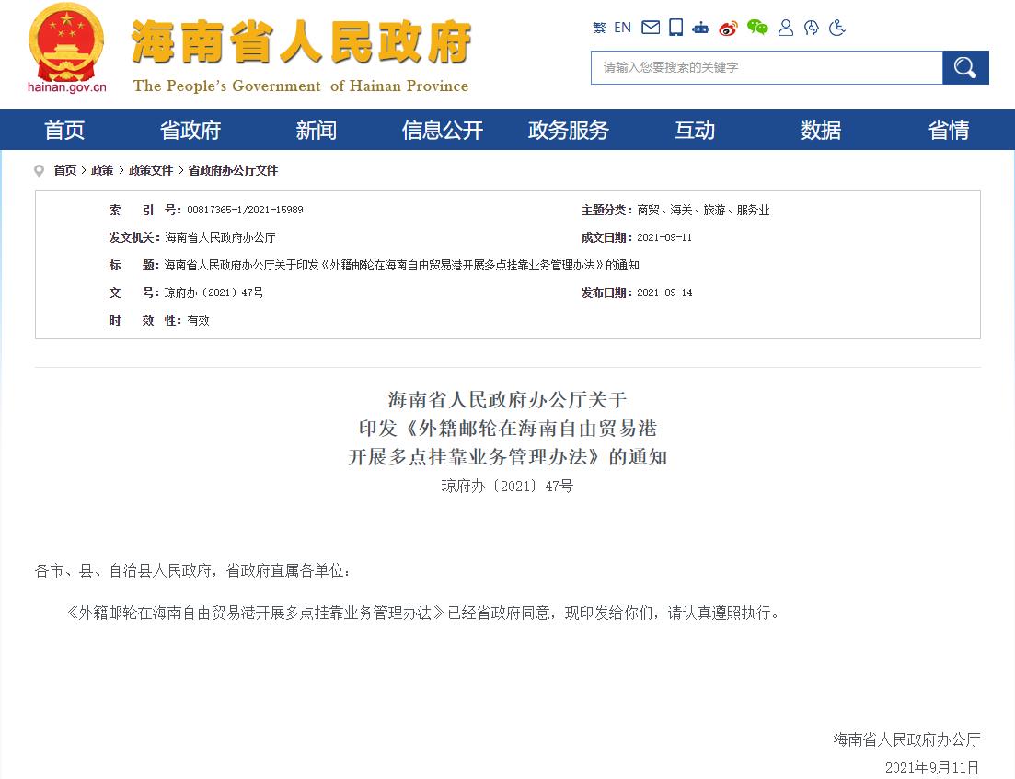The width and height of the screenshot is (1015, 779).
Task: Open the 首页 navigation tab
Action: (x=64, y=131)
